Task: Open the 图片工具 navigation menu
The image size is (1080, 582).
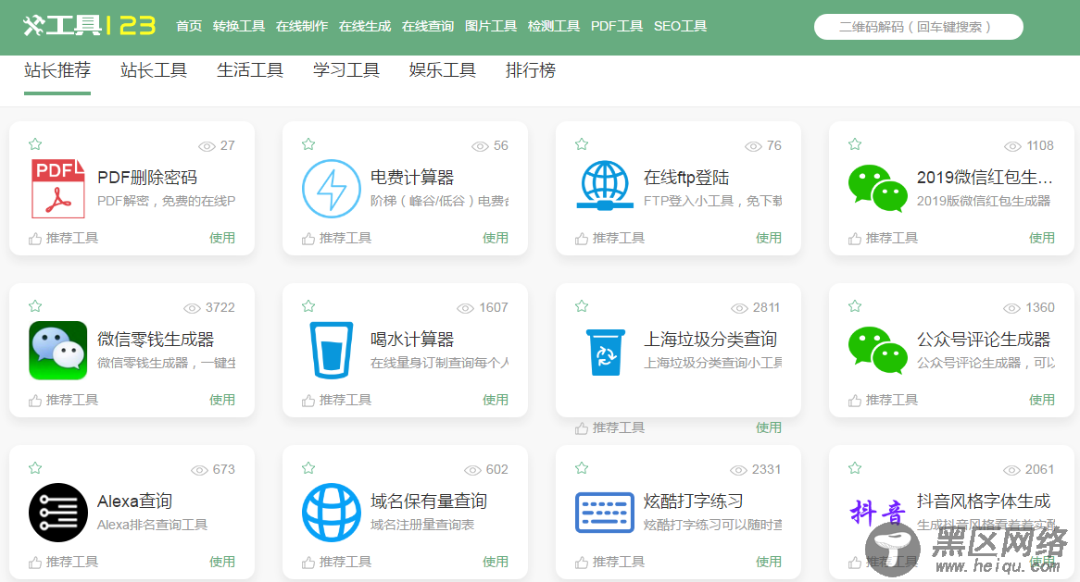Action: click(491, 26)
